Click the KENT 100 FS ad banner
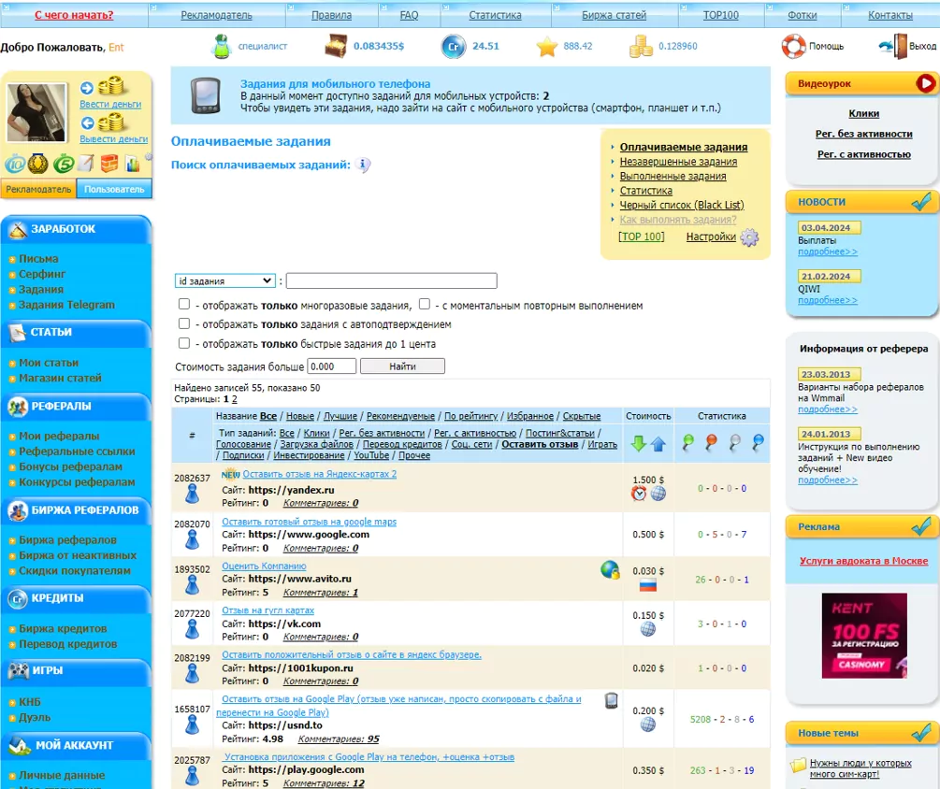The image size is (940, 789). tap(864, 636)
